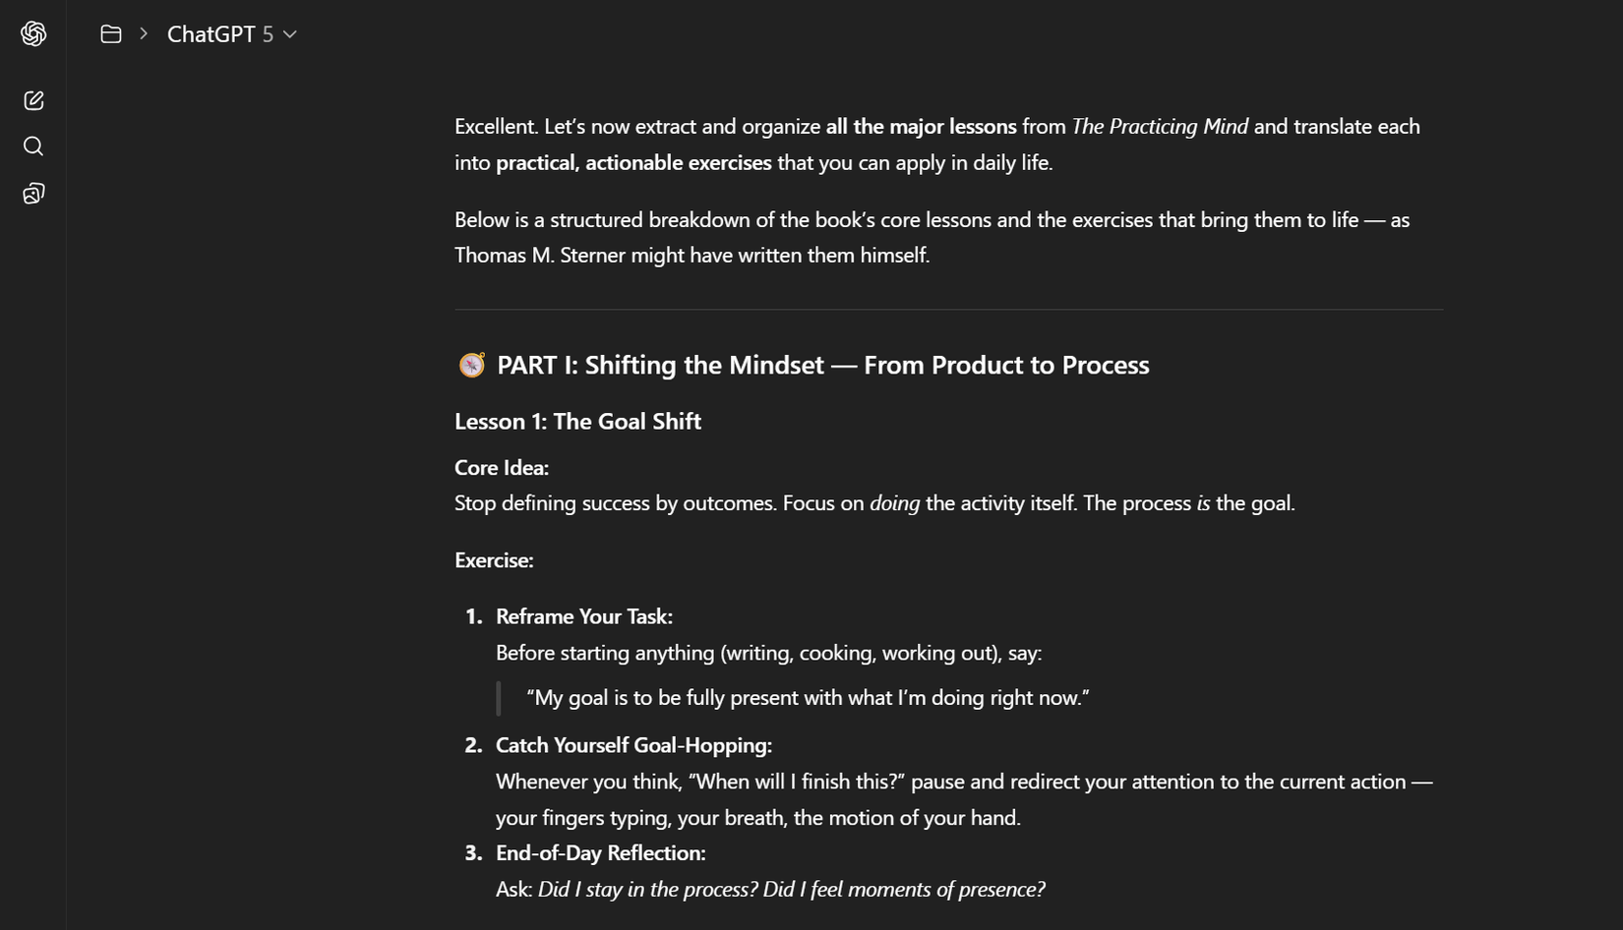Click the project folder icon in the header

tap(110, 32)
